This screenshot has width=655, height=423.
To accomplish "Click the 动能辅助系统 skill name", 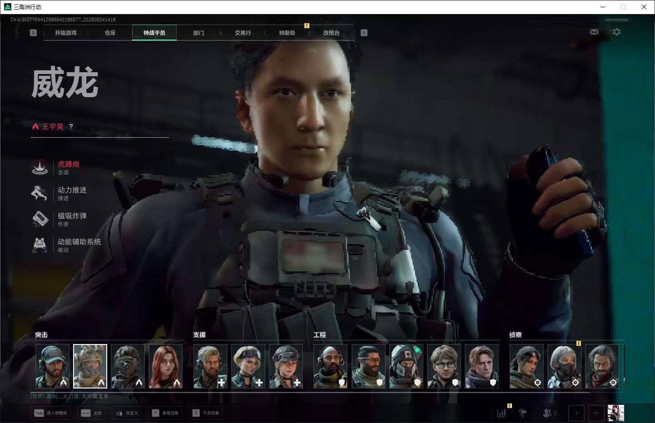I will tap(79, 242).
